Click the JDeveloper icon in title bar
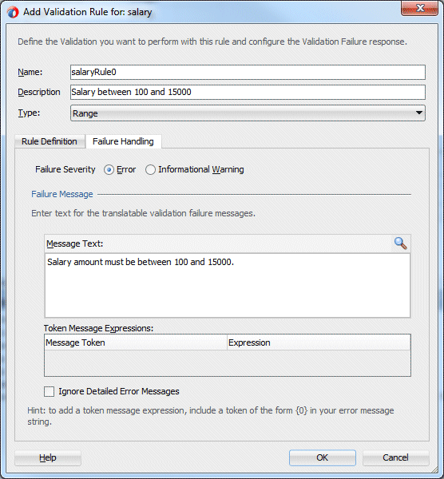The image size is (444, 479). point(13,12)
